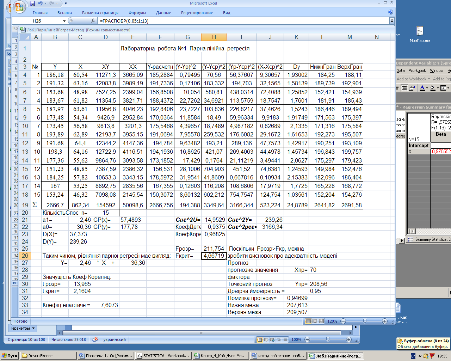
Task: Click the workbook icon beside Лаб1ПарнЛинейРегрес-Метод
Action: point(23,30)
